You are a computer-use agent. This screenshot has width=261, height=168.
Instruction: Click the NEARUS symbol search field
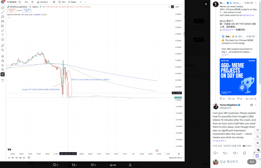coord(12,2)
